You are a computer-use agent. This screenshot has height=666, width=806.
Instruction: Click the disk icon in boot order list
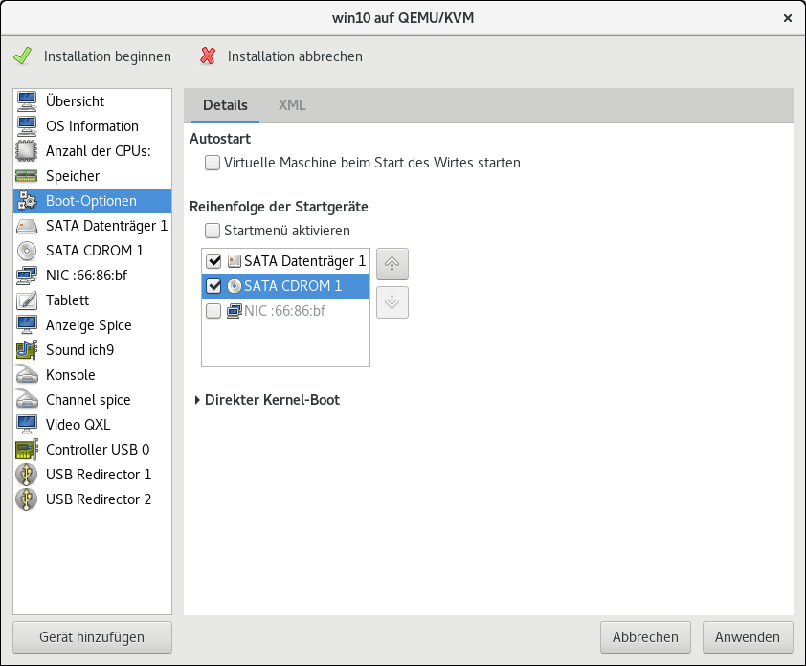tap(235, 261)
